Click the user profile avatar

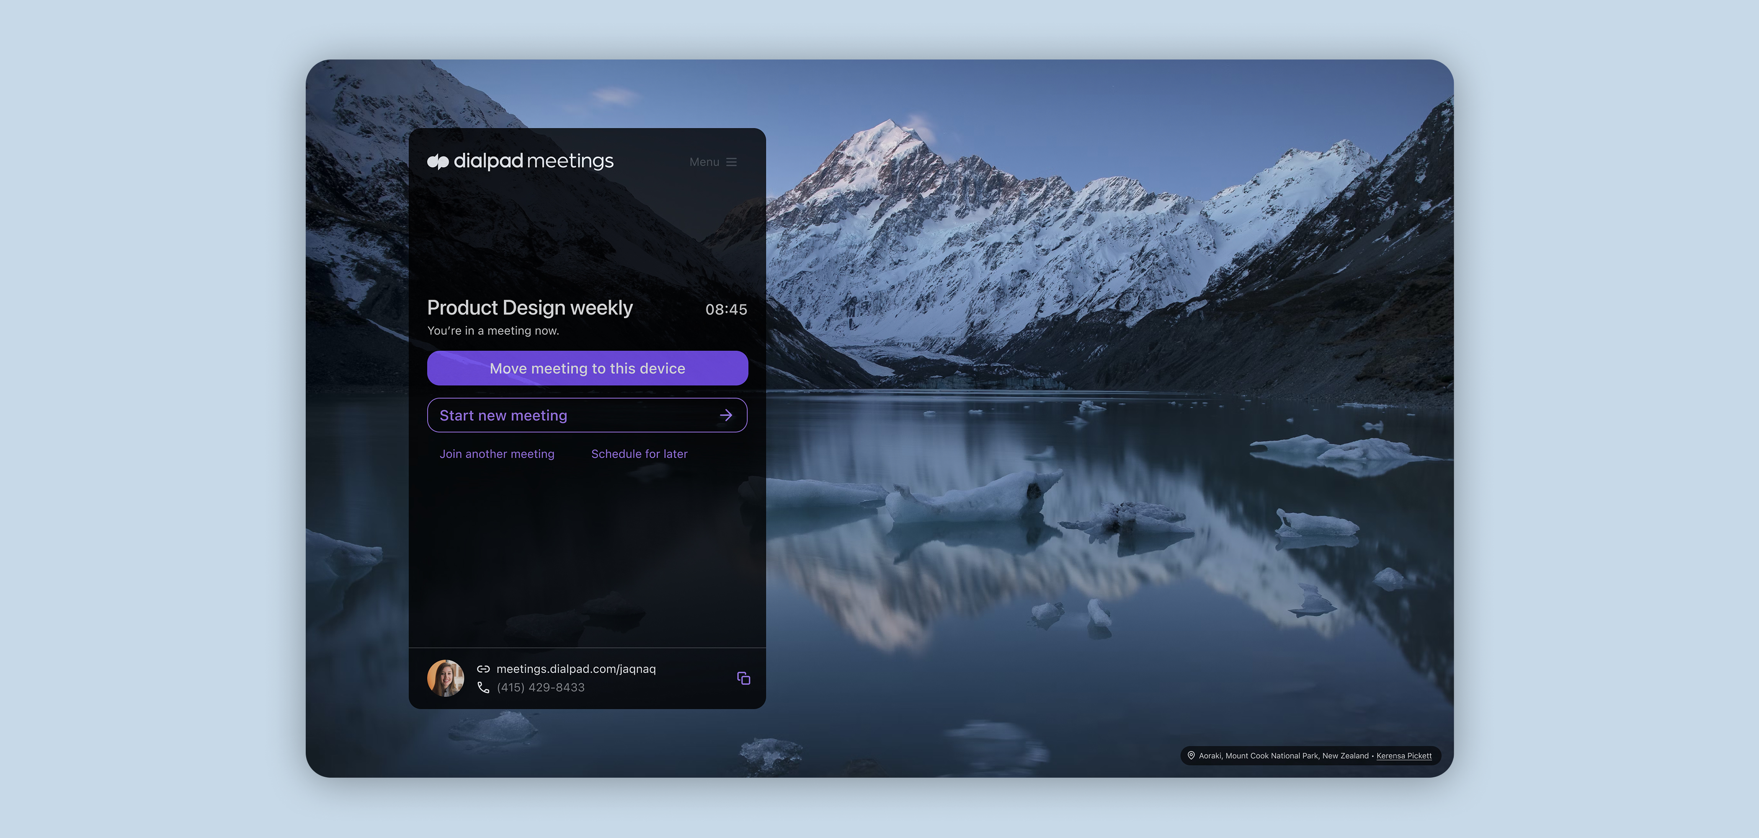[x=445, y=678]
